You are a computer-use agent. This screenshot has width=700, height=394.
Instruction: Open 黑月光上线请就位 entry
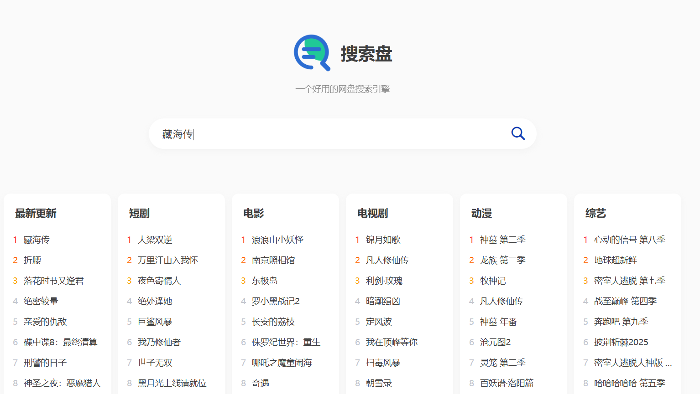coord(172,383)
